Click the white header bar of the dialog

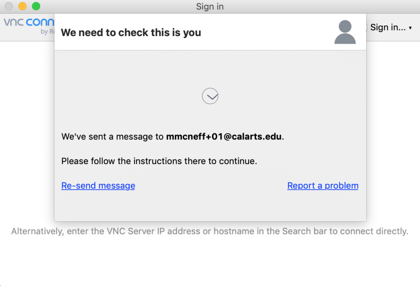point(210,32)
